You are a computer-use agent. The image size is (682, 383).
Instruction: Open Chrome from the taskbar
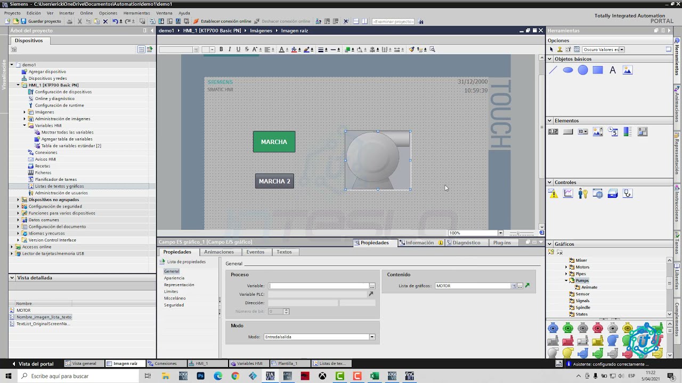tap(235, 376)
